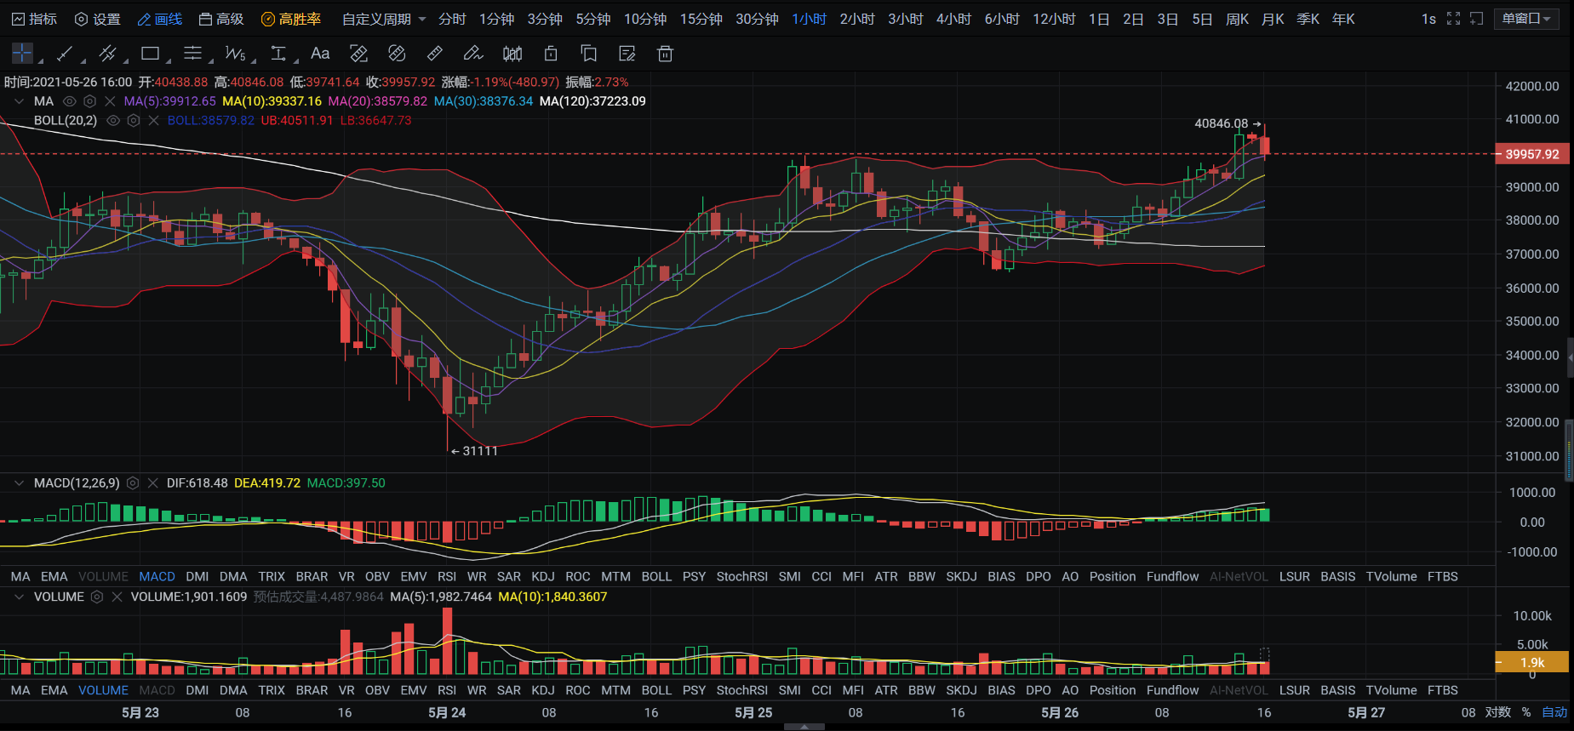The width and height of the screenshot is (1574, 731).
Task: Remove the BOLL indicator with its X
Action: pyautogui.click(x=154, y=121)
